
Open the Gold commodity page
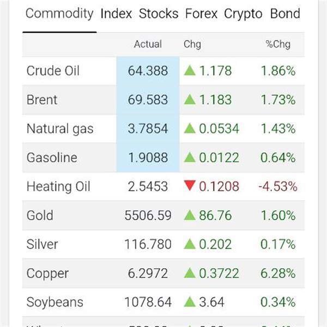pyautogui.click(x=40, y=215)
